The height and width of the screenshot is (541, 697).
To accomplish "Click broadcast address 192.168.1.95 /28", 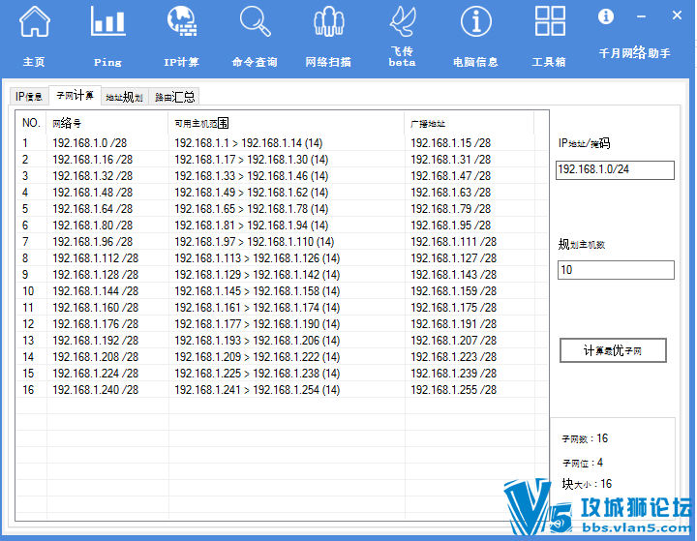I will (451, 225).
